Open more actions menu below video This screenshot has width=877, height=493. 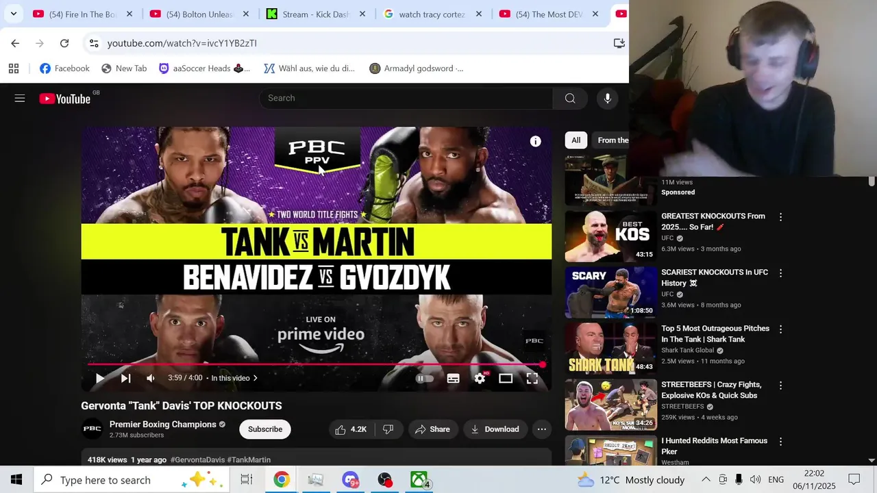coord(541,429)
